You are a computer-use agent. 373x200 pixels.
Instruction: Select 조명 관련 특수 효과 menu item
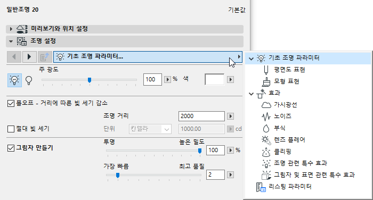301,163
